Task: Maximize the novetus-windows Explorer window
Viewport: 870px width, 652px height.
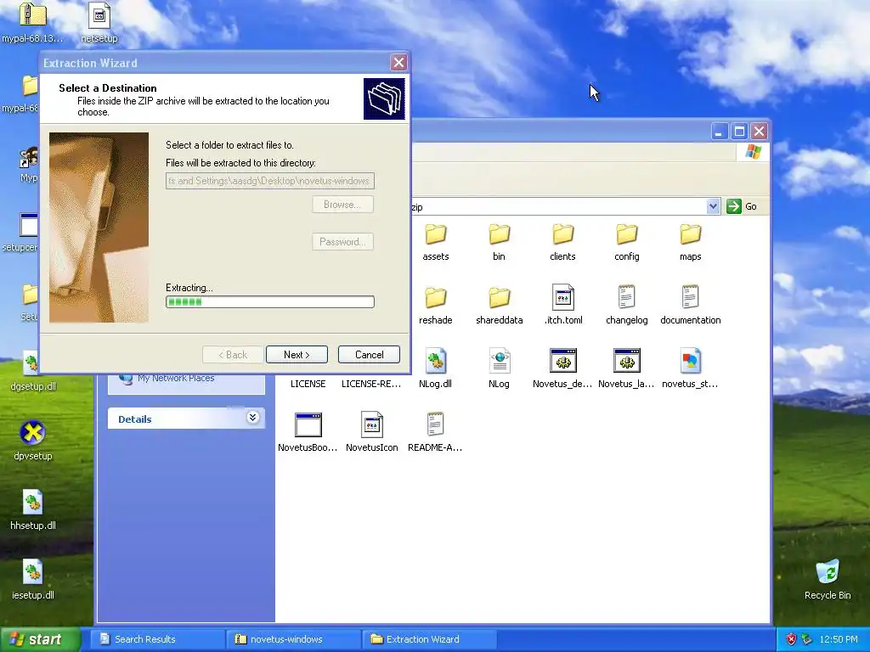Action: click(739, 132)
